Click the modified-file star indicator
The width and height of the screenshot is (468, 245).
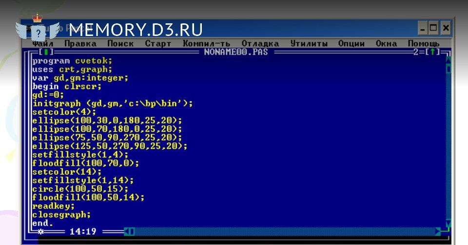tap(41, 231)
